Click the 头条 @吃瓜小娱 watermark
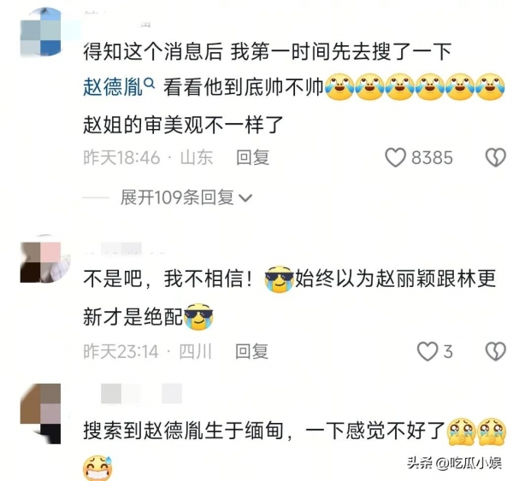Screen dimensions: 513x481 point(454,463)
